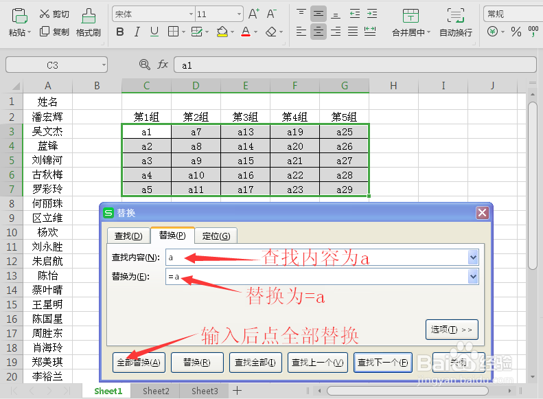Select column H header
The height and width of the screenshot is (399, 543).
point(393,86)
